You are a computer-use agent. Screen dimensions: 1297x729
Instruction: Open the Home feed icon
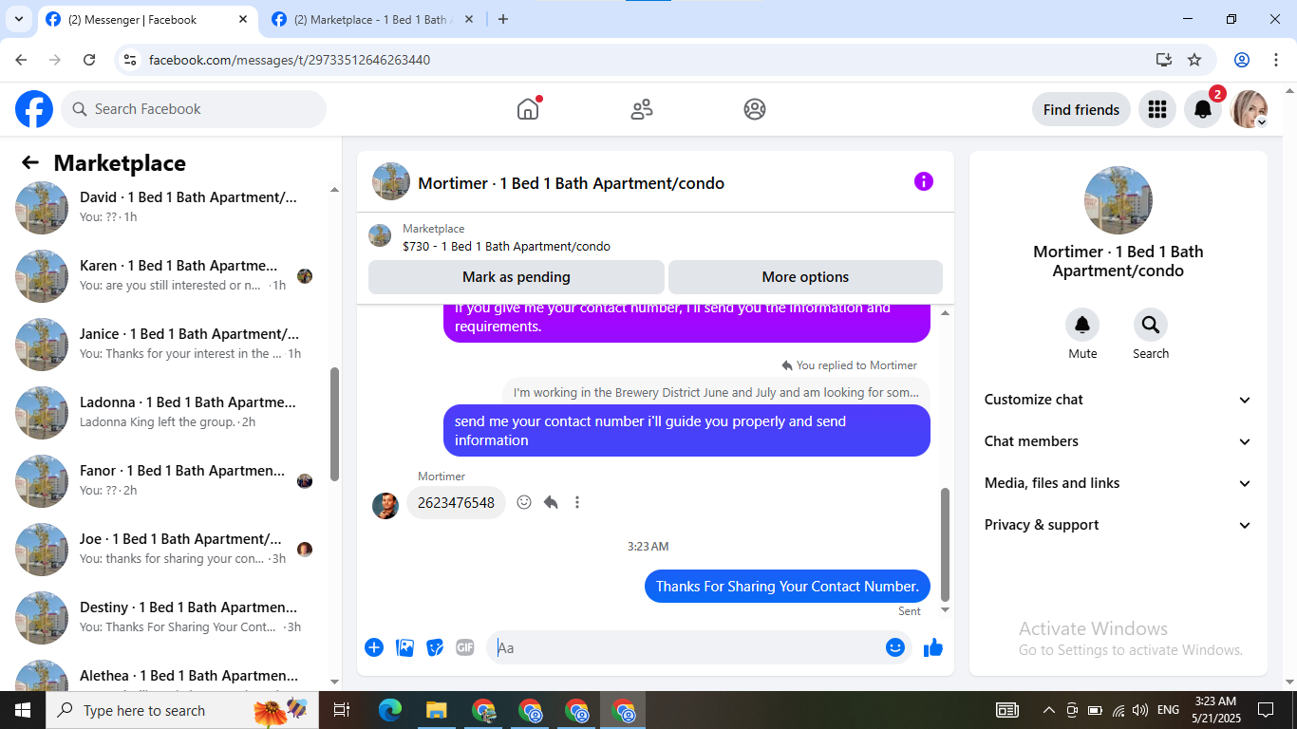click(x=528, y=109)
